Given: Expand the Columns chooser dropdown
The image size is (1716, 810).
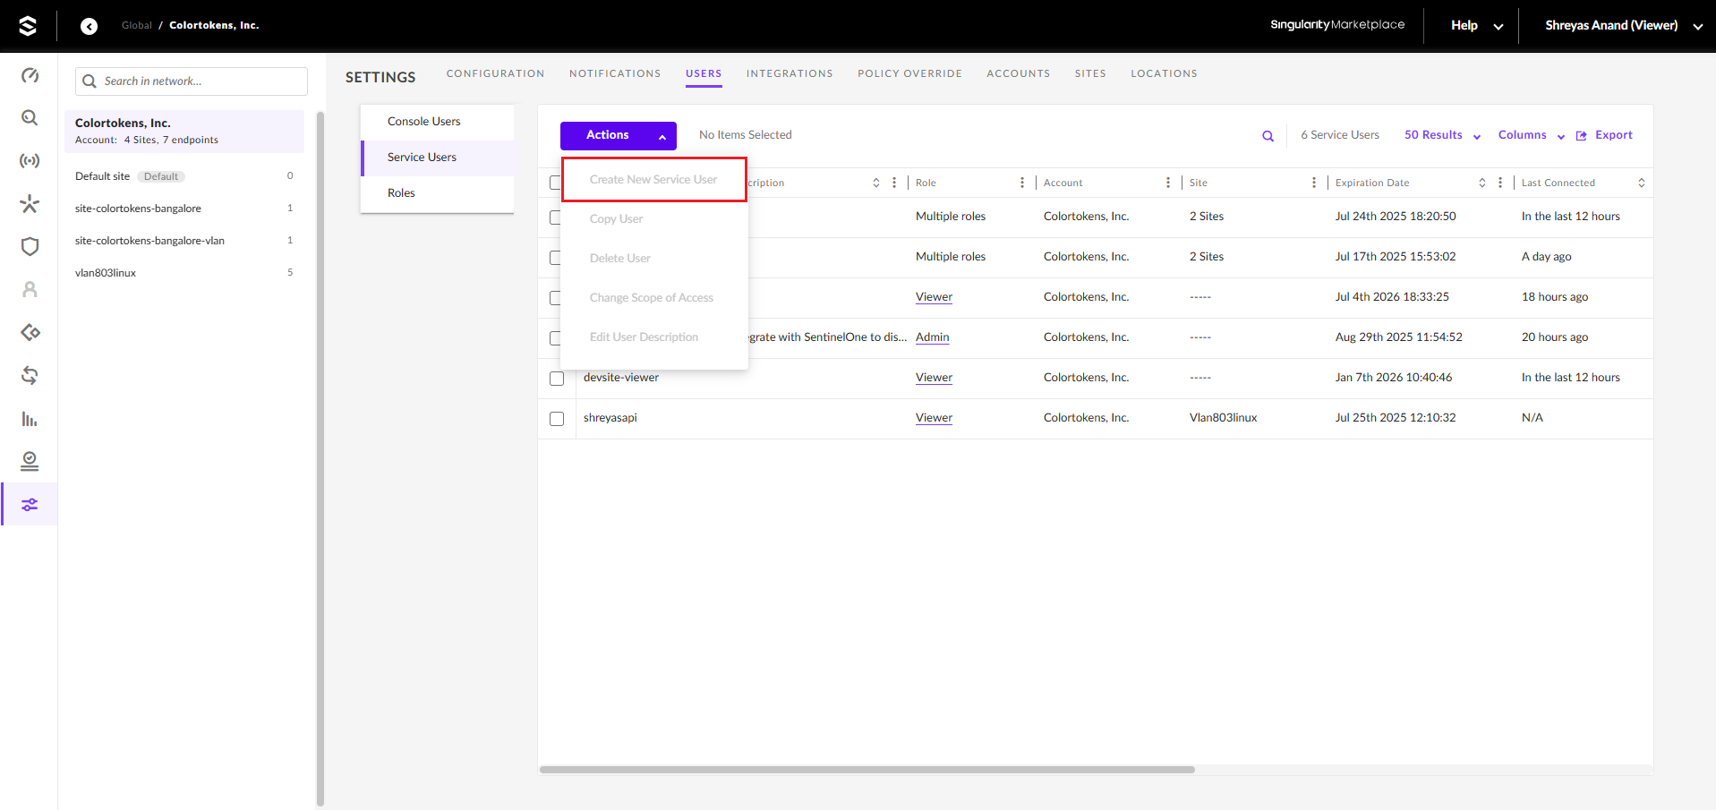Looking at the screenshot, I should [1531, 135].
